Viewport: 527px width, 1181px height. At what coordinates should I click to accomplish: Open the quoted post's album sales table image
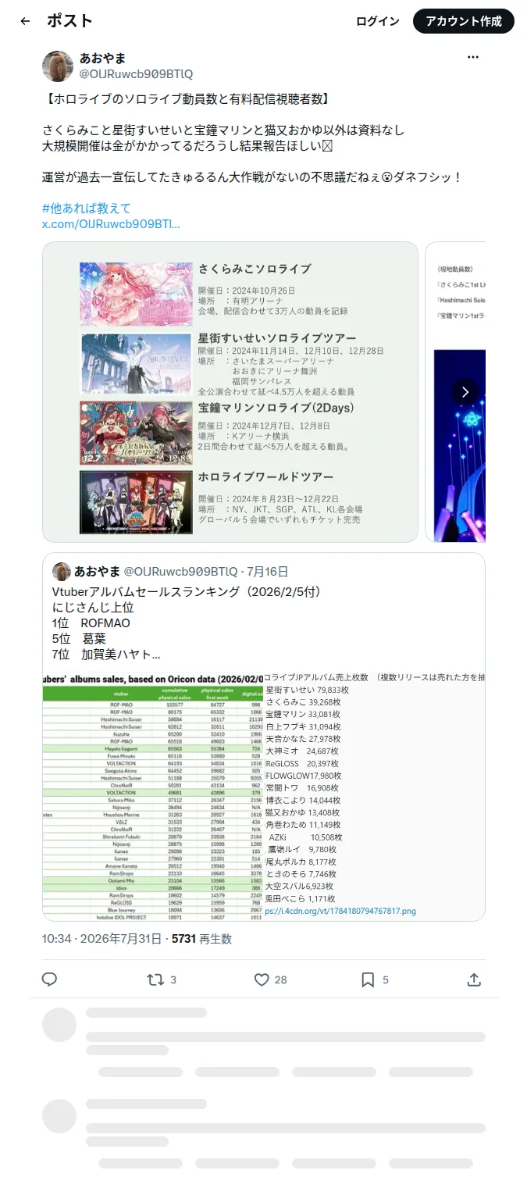[x=153, y=795]
